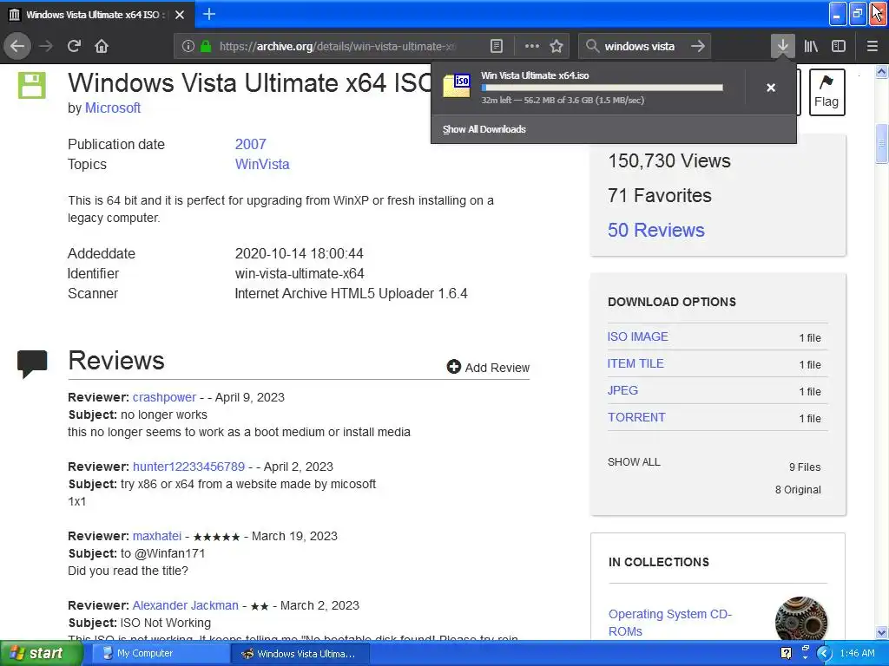Open the 2007 publication date link

tap(250, 144)
